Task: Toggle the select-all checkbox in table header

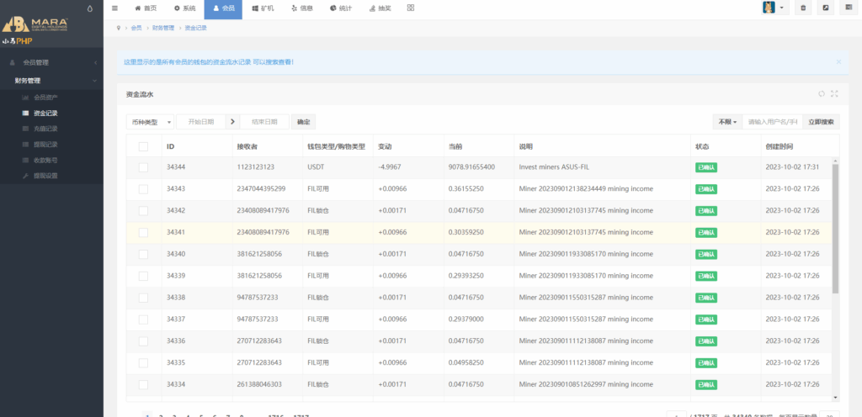Action: pyautogui.click(x=143, y=146)
